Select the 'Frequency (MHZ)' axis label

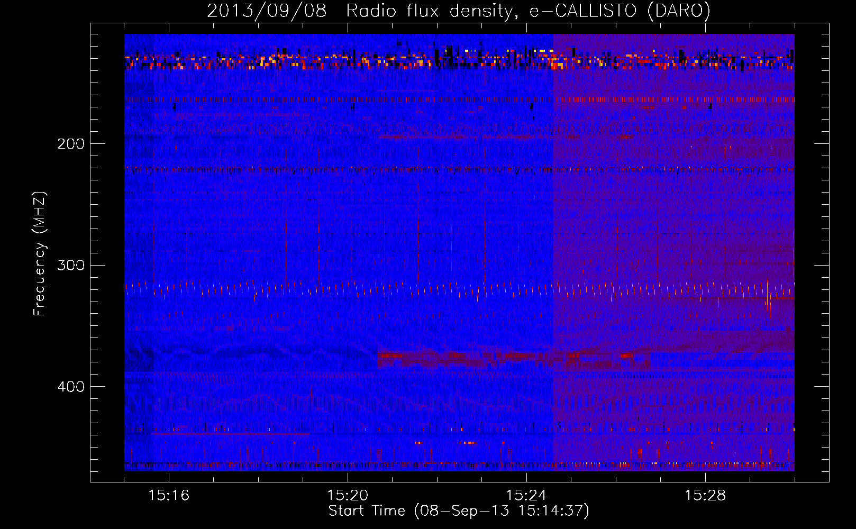[40, 254]
